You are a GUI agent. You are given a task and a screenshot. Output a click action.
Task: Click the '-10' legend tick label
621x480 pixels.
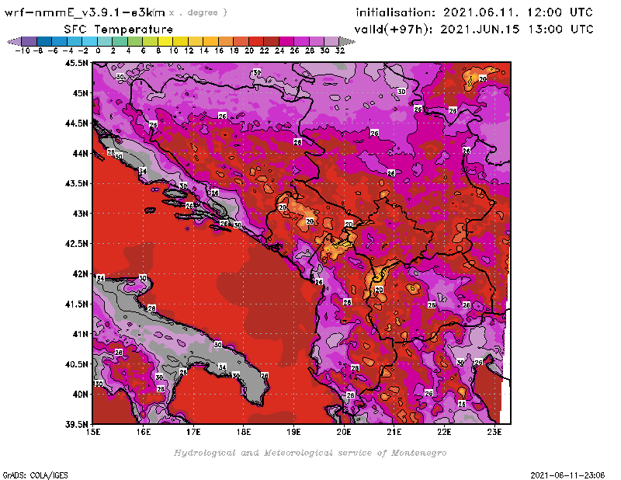click(23, 50)
